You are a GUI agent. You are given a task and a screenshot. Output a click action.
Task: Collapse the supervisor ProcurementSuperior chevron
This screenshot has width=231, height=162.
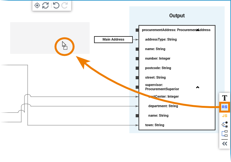[x=198, y=87]
